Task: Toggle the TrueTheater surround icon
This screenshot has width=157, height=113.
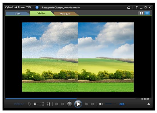Action: pos(122,104)
